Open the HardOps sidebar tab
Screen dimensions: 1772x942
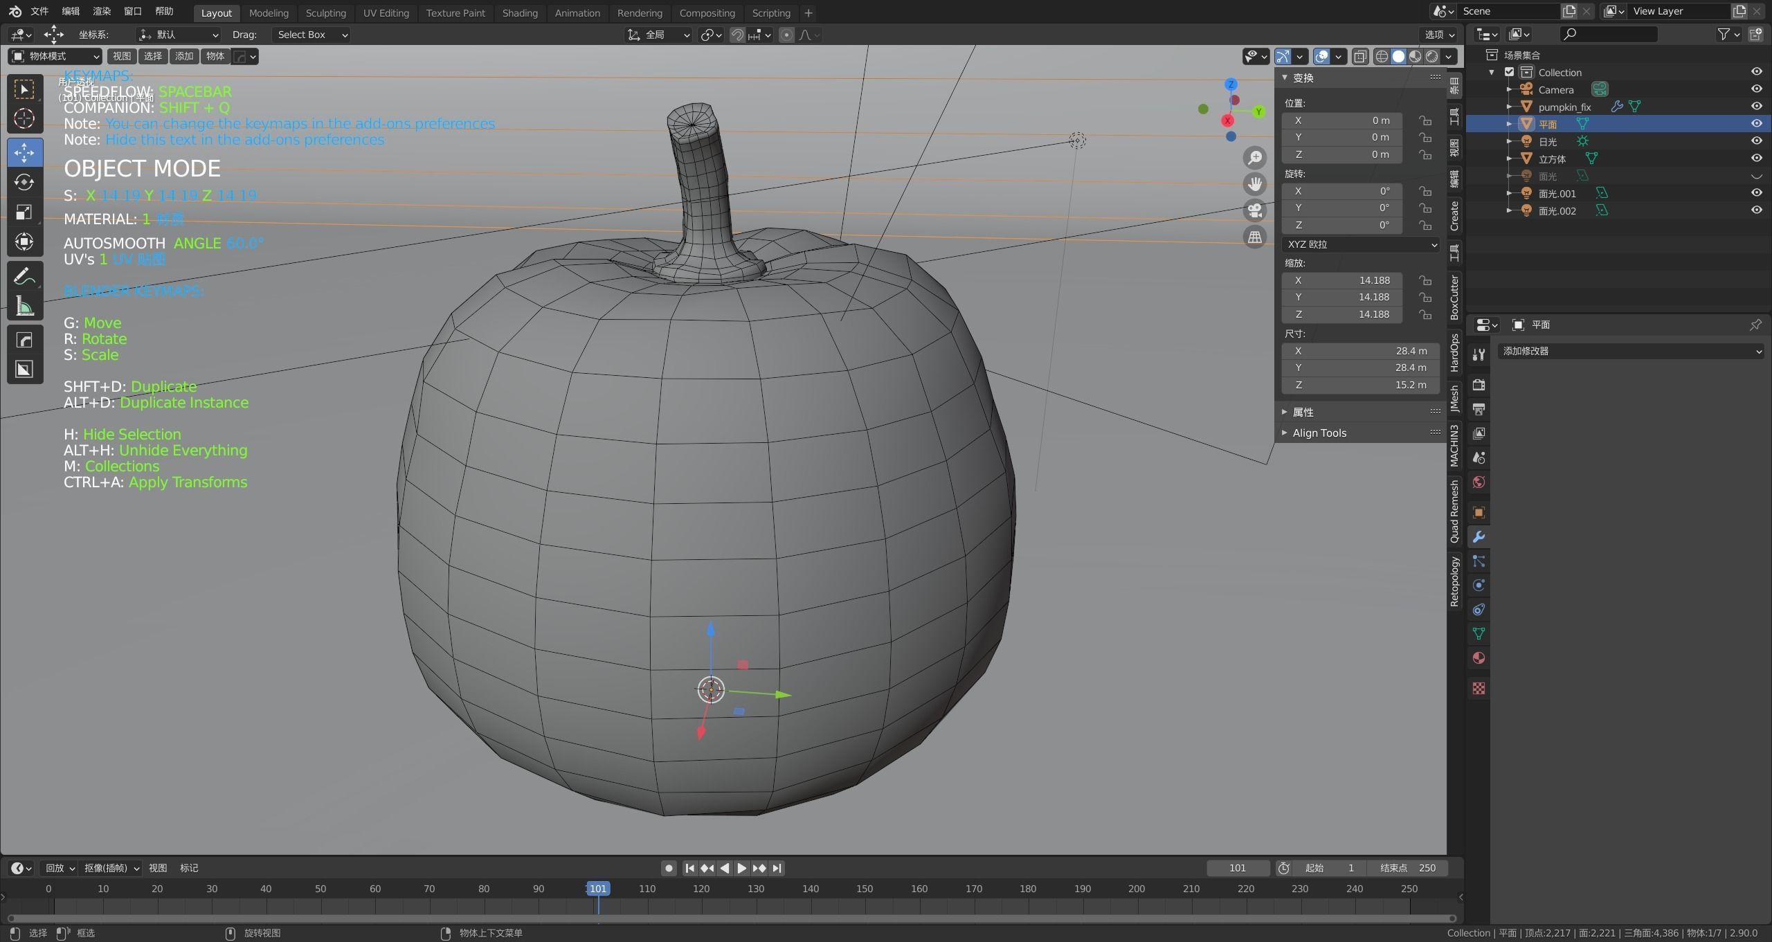click(x=1454, y=352)
